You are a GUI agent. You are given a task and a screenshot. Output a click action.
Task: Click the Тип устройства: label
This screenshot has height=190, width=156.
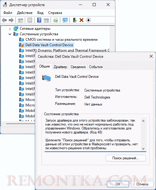tap(68, 90)
